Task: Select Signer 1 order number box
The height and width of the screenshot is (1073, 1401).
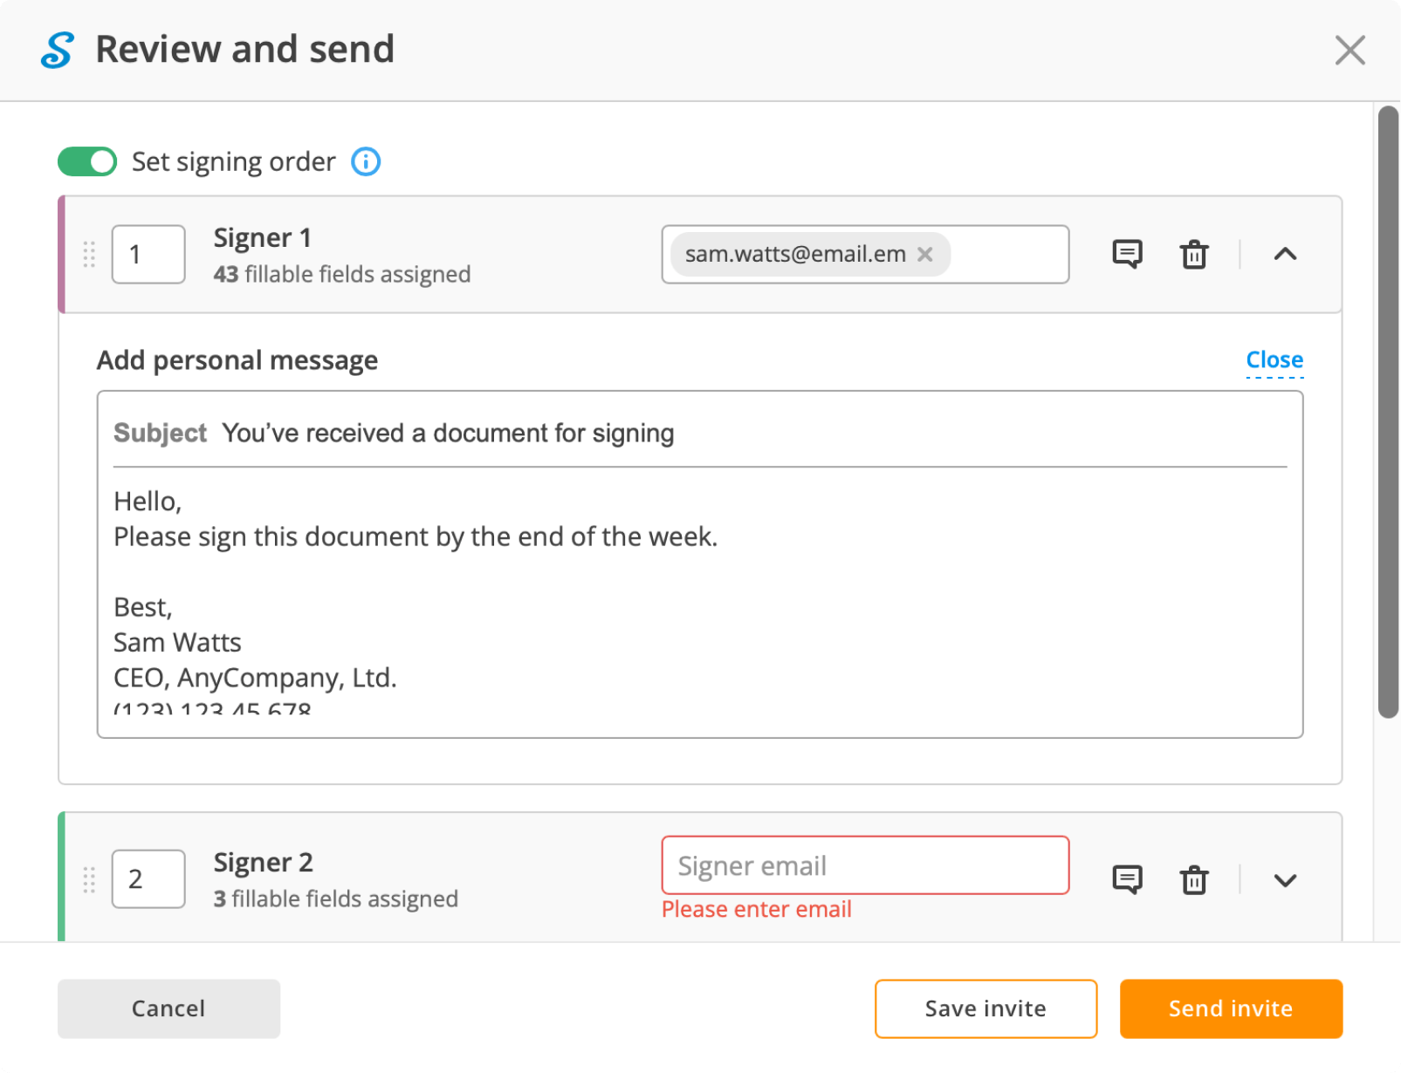Action: 148,254
